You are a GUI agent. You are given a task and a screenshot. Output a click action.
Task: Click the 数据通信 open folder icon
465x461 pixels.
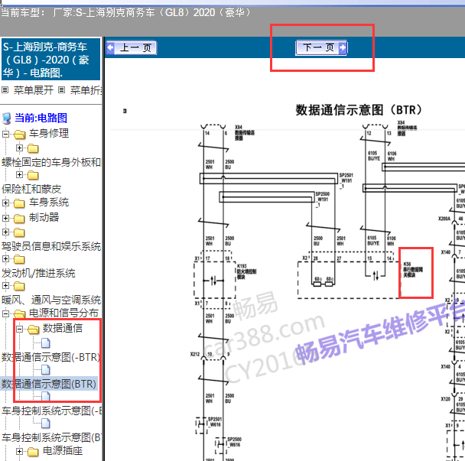(33, 329)
